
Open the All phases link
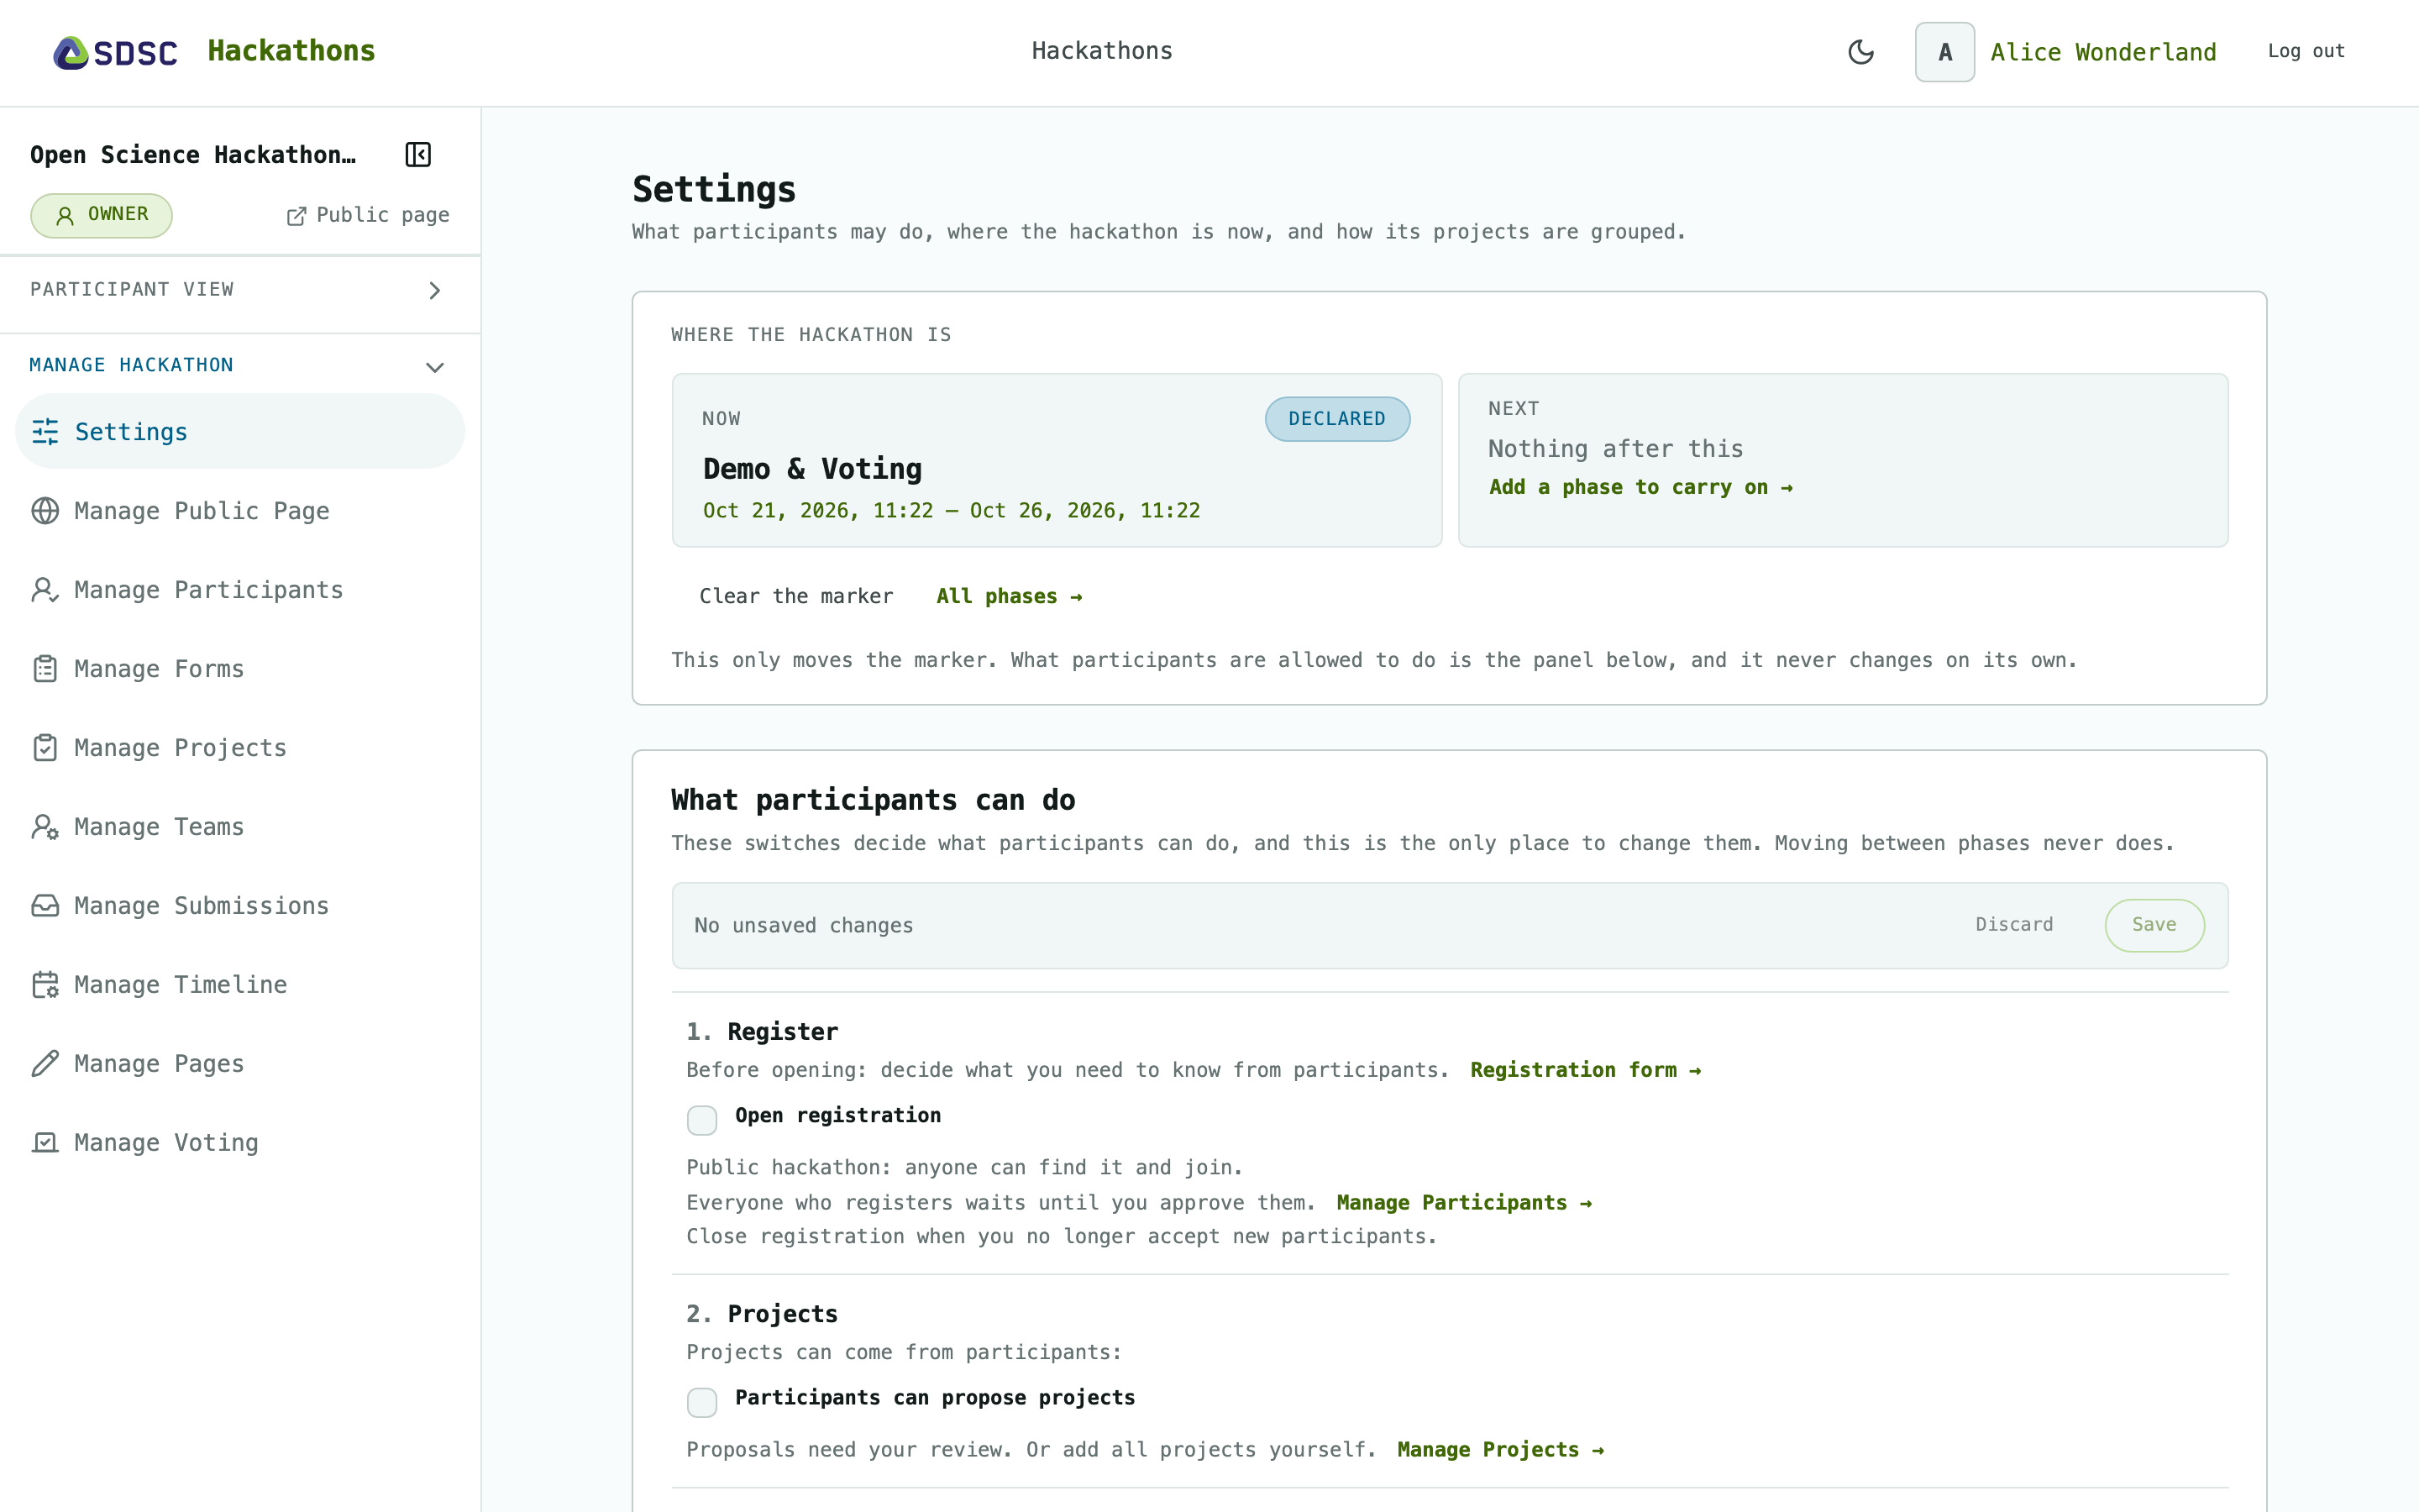(1009, 596)
